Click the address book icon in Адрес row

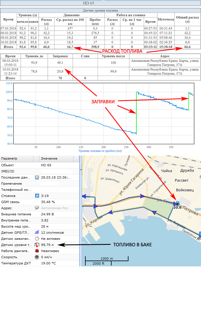click(x=37, y=208)
